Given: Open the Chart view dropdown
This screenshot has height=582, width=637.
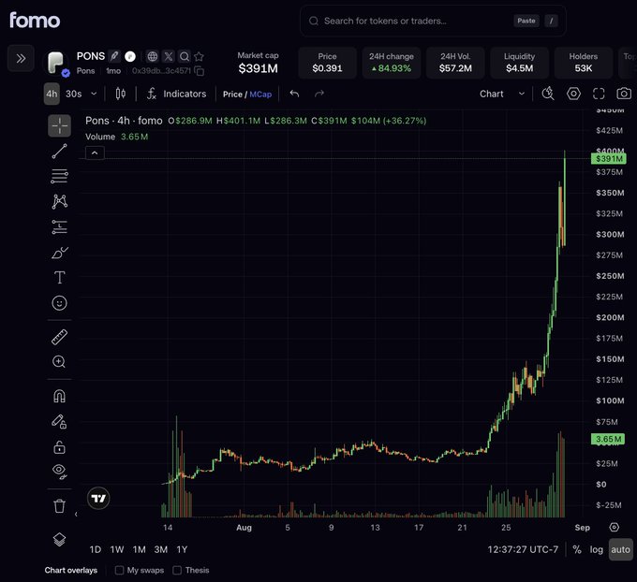Looking at the screenshot, I should pyautogui.click(x=502, y=94).
